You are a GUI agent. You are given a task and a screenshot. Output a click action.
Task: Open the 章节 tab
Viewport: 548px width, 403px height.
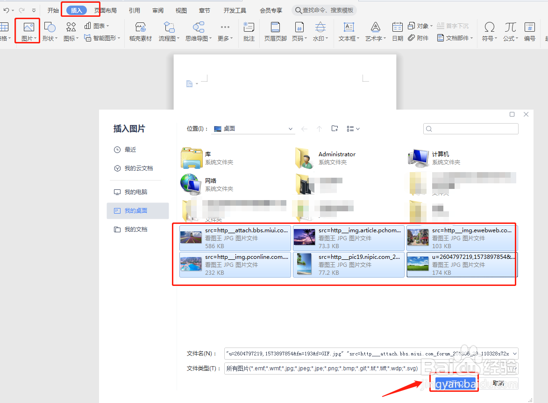click(205, 10)
